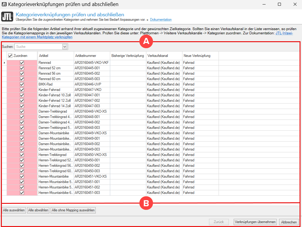The width and height of the screenshot is (302, 227).
Task: Open the Dokumentation link
Action: 161,20
